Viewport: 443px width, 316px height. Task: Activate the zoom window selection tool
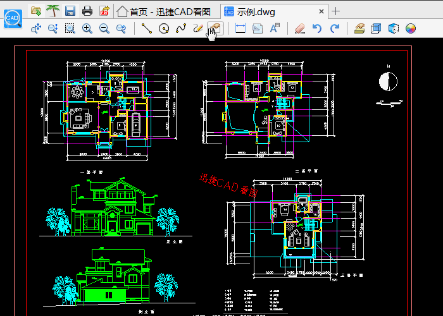(70, 28)
